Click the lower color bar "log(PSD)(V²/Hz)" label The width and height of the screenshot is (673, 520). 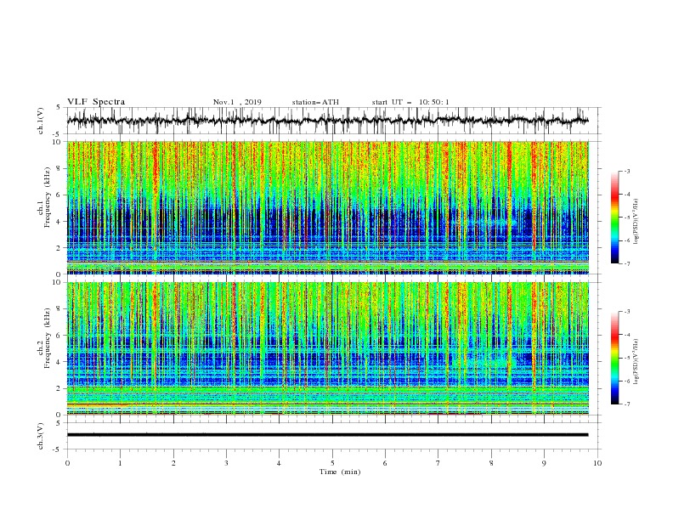[x=636, y=361]
